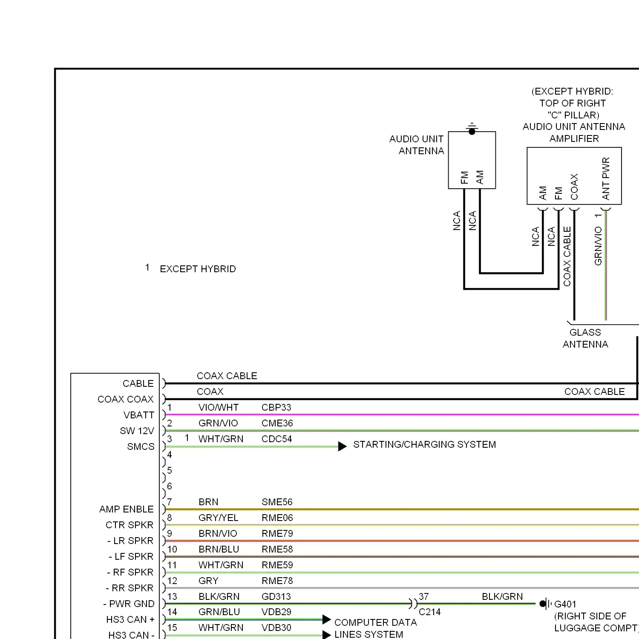
Task: Click the ANT PWR pin label in the amplifier
Action: pos(606,178)
